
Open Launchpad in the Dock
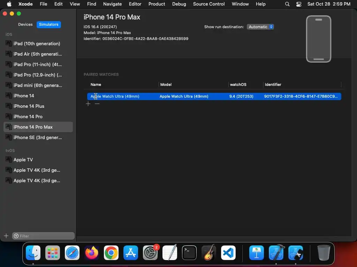53,253
